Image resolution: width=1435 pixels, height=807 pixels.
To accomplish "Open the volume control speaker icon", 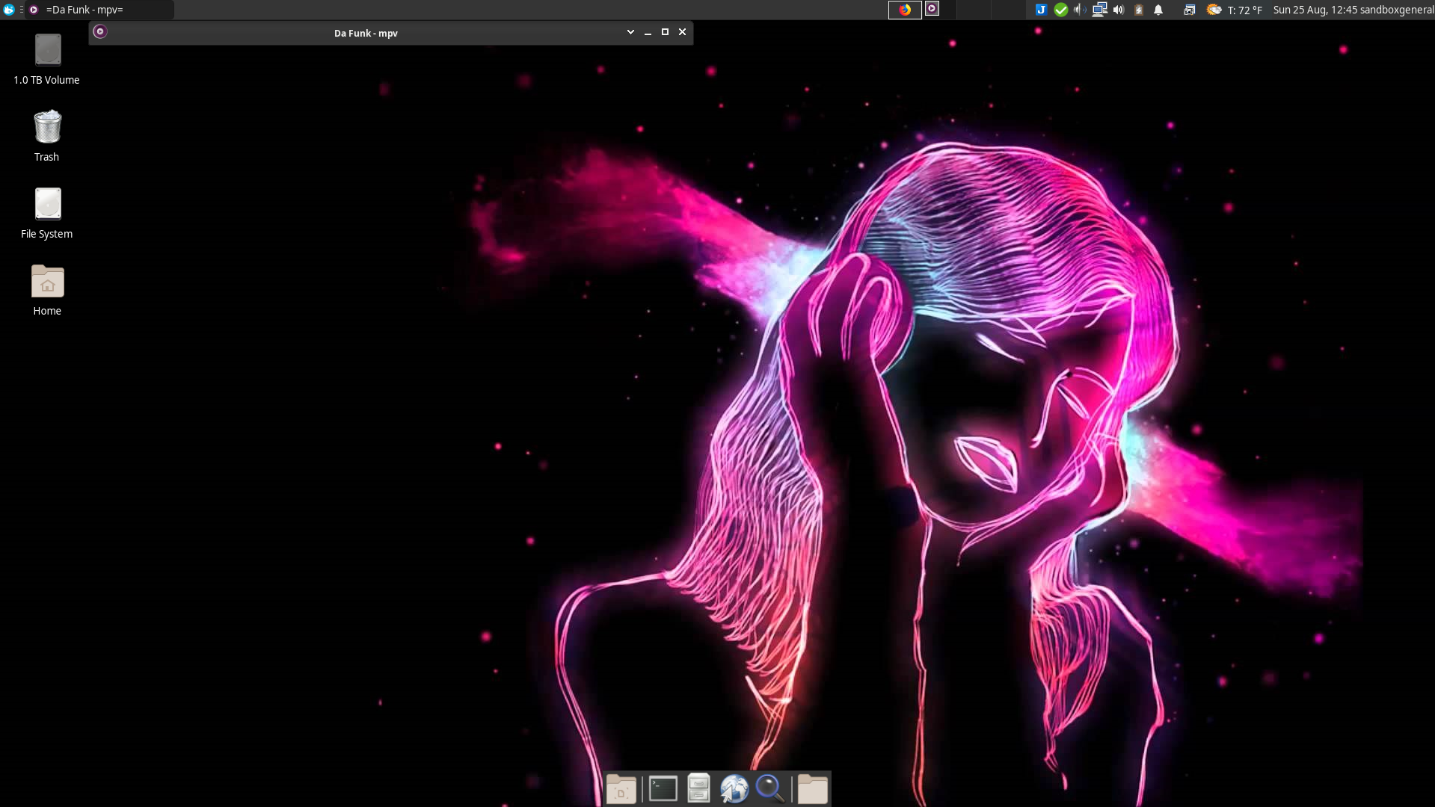I will click(x=1119, y=10).
